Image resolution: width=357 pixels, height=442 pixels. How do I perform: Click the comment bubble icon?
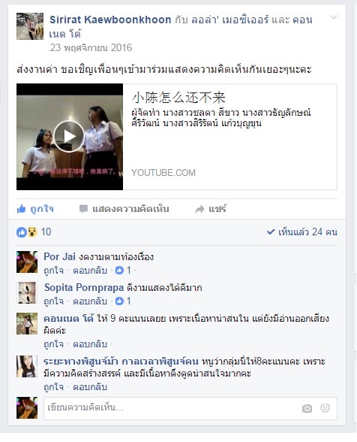tap(83, 209)
